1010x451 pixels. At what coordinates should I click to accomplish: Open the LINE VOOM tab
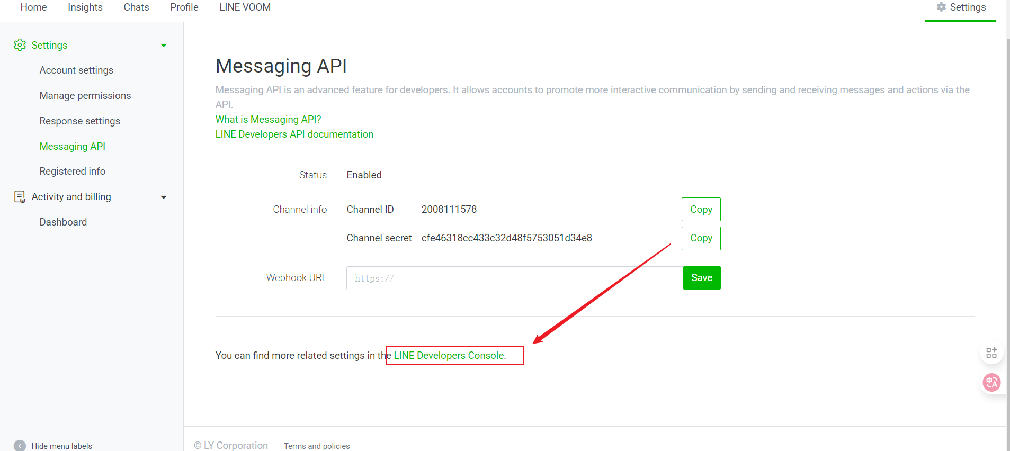pos(245,7)
